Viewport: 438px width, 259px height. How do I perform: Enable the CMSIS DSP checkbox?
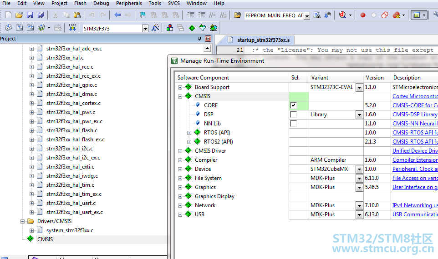click(x=293, y=115)
